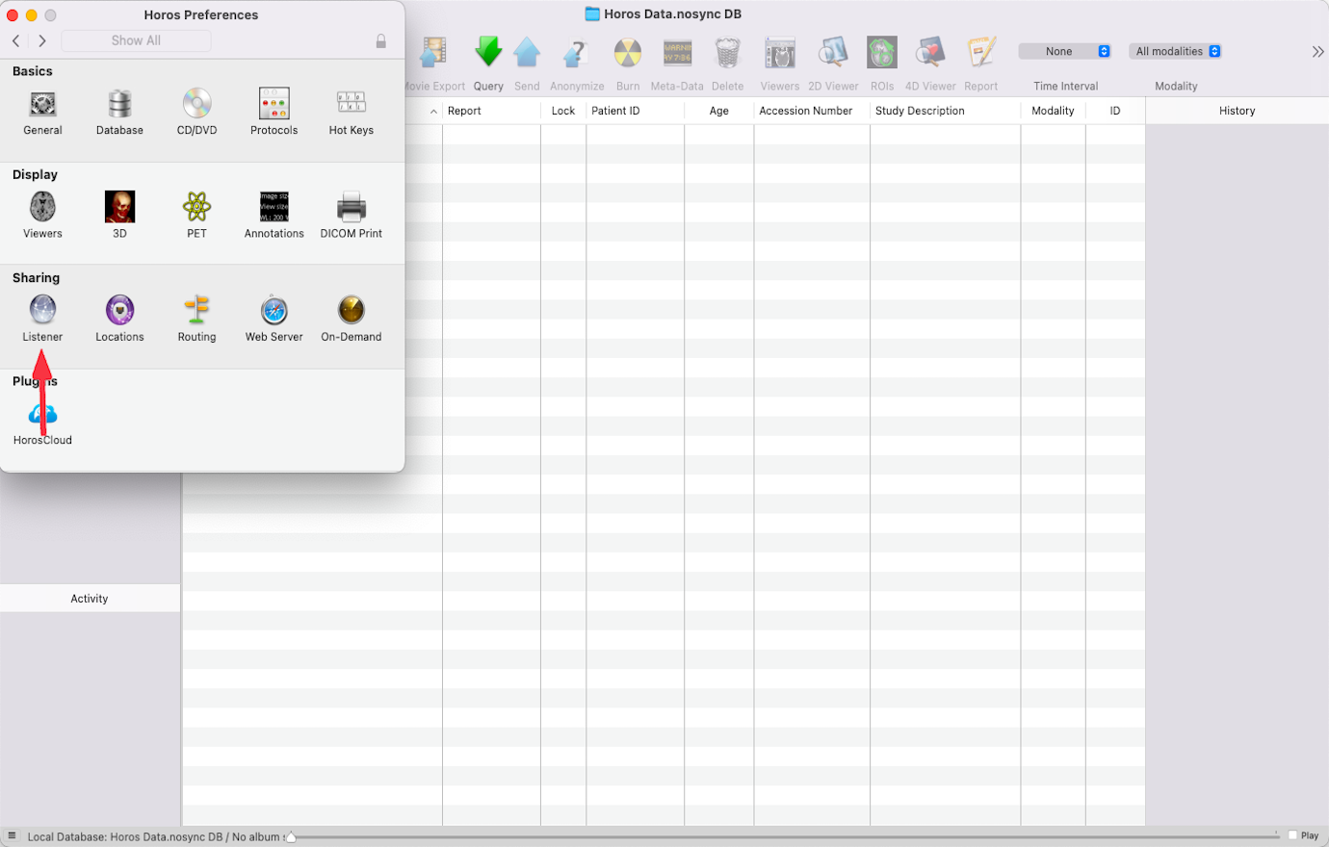Expand the hidden toolbar items chevron

(x=1317, y=51)
